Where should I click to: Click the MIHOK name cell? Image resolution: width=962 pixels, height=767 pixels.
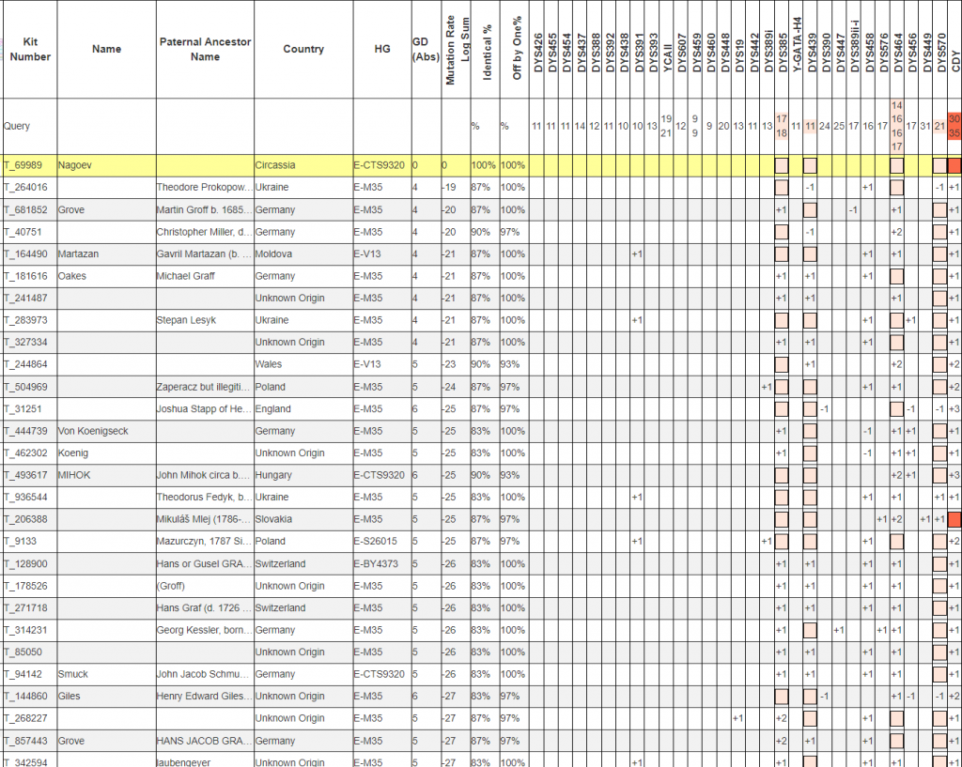coord(75,475)
